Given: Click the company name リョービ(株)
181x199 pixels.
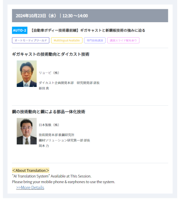Looking at the screenshot, I should [49, 73].
